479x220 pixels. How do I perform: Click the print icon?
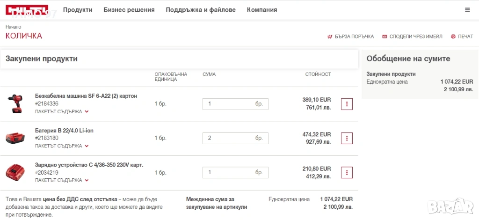453,37
